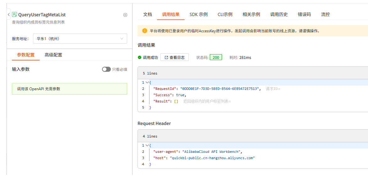Click the orange warning icon in the notice
This screenshot has width=368, height=177.
[x=144, y=31]
